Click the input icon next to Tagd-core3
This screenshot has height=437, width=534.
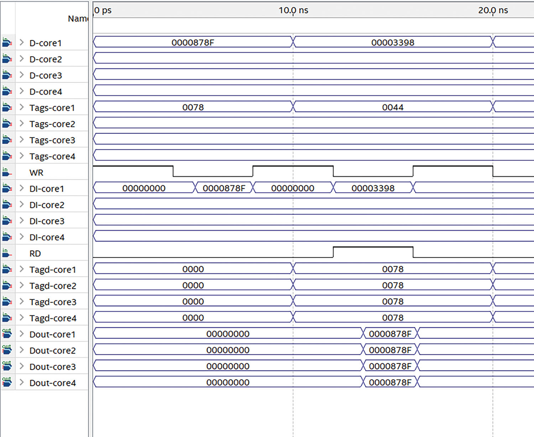tap(7, 302)
